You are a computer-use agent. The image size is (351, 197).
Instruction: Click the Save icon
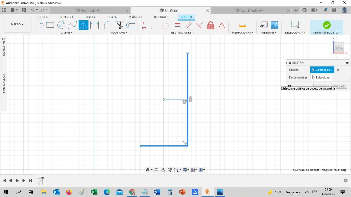click(x=24, y=10)
